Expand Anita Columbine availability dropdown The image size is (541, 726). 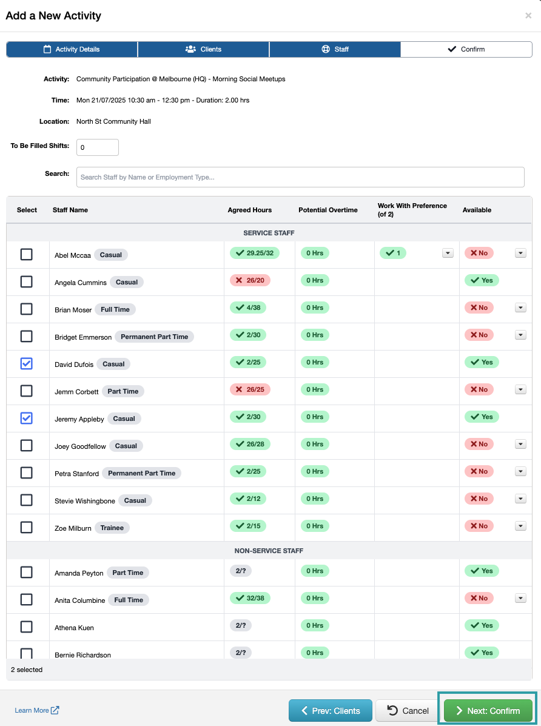pyautogui.click(x=520, y=598)
